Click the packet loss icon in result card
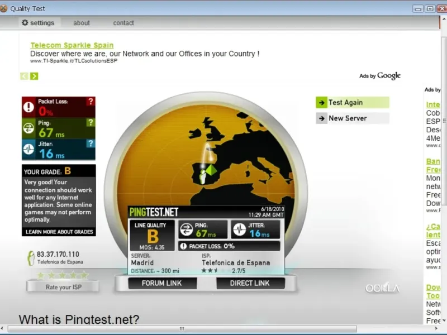The height and width of the screenshot is (335, 447). click(x=183, y=246)
